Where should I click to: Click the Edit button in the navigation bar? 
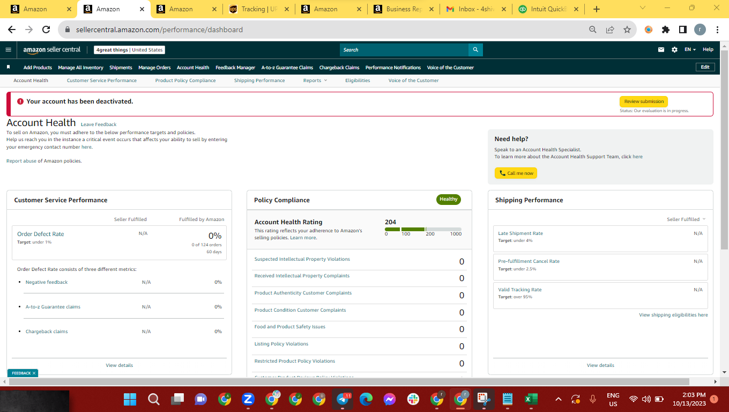point(705,67)
